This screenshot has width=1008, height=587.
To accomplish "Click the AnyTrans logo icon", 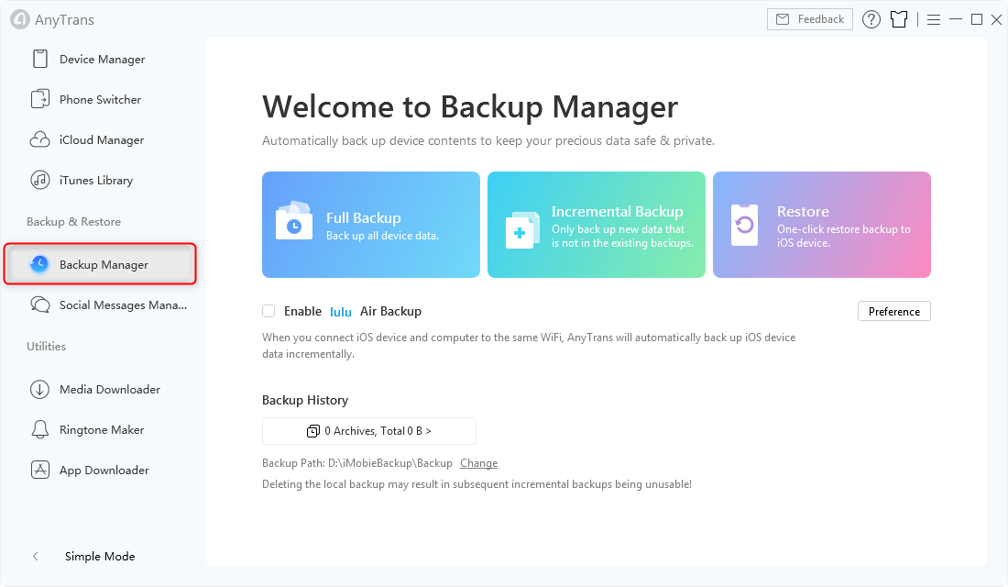I will tap(20, 19).
